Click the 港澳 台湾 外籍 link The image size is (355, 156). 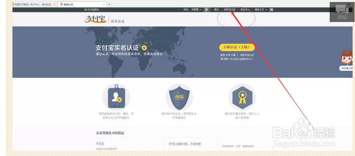pos(228,55)
